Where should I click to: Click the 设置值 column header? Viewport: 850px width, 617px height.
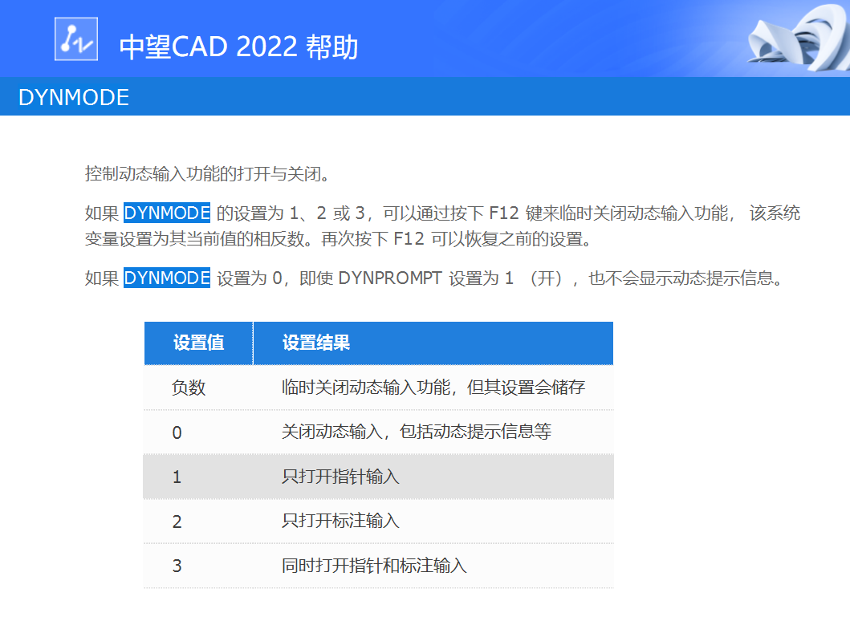(198, 343)
